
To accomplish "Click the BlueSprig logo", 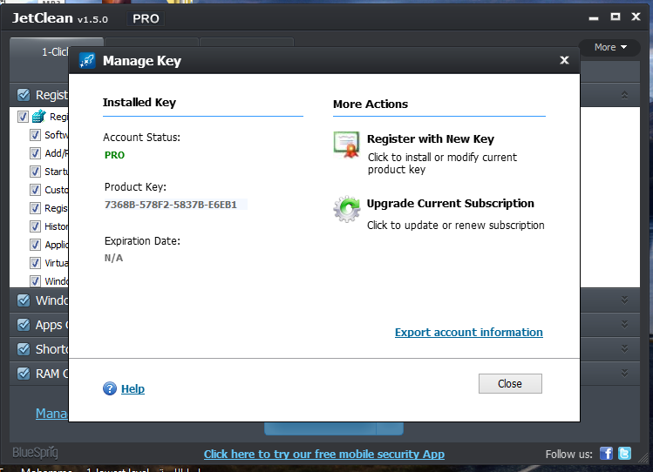I will point(36,453).
